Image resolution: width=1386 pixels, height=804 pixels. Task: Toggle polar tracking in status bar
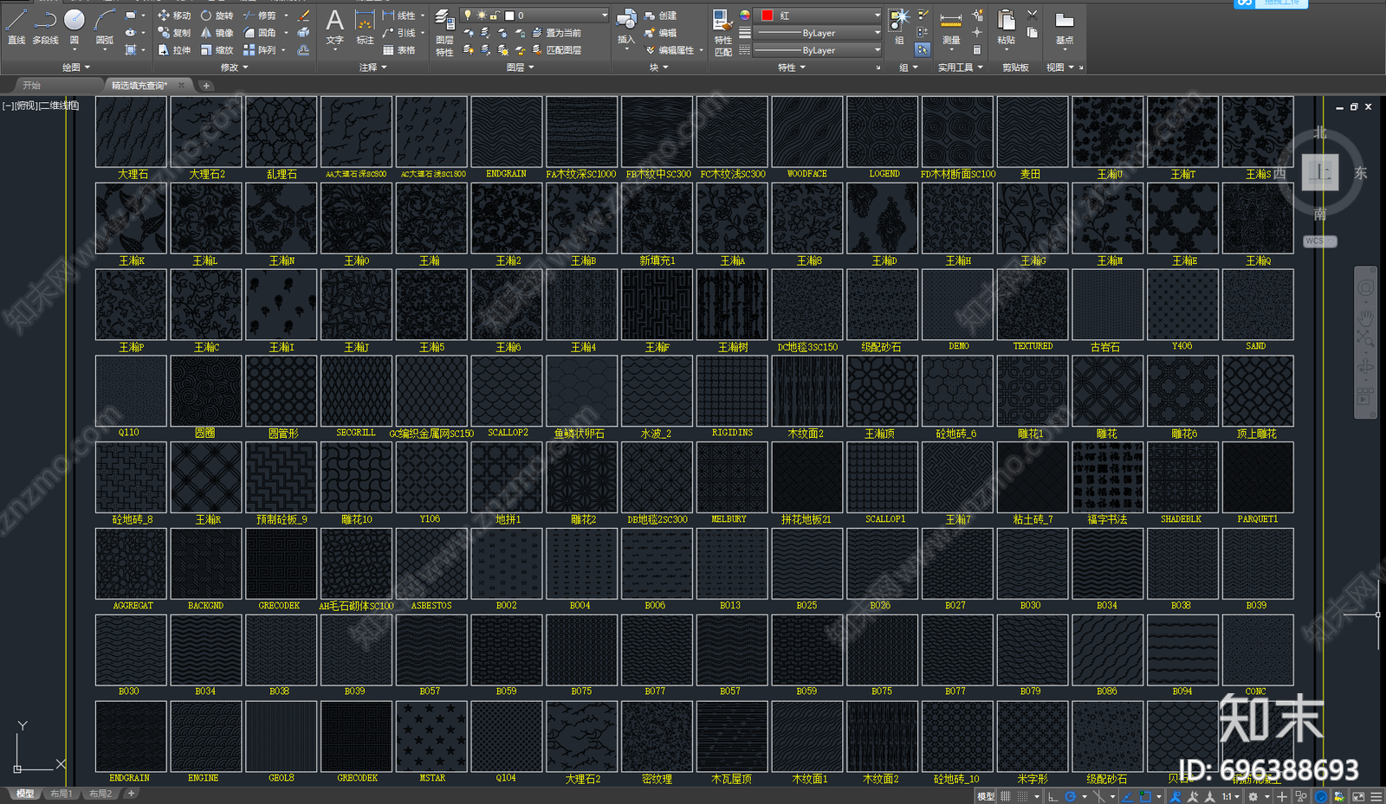tap(1071, 796)
